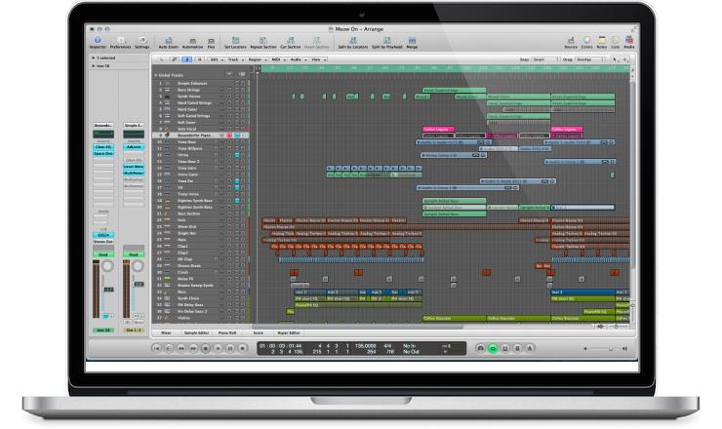Unmute the Virtua track
The width and height of the screenshot is (722, 429).
[237, 155]
